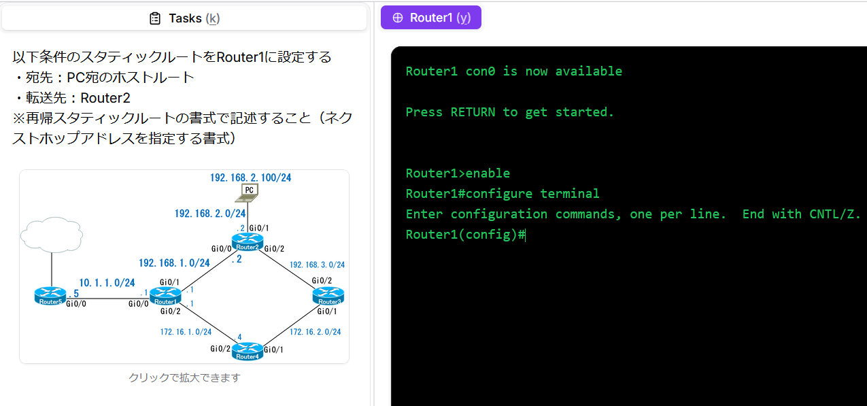The width and height of the screenshot is (867, 406).
Task: Click the Router1 icon in topology diagram
Action: pyautogui.click(x=165, y=297)
